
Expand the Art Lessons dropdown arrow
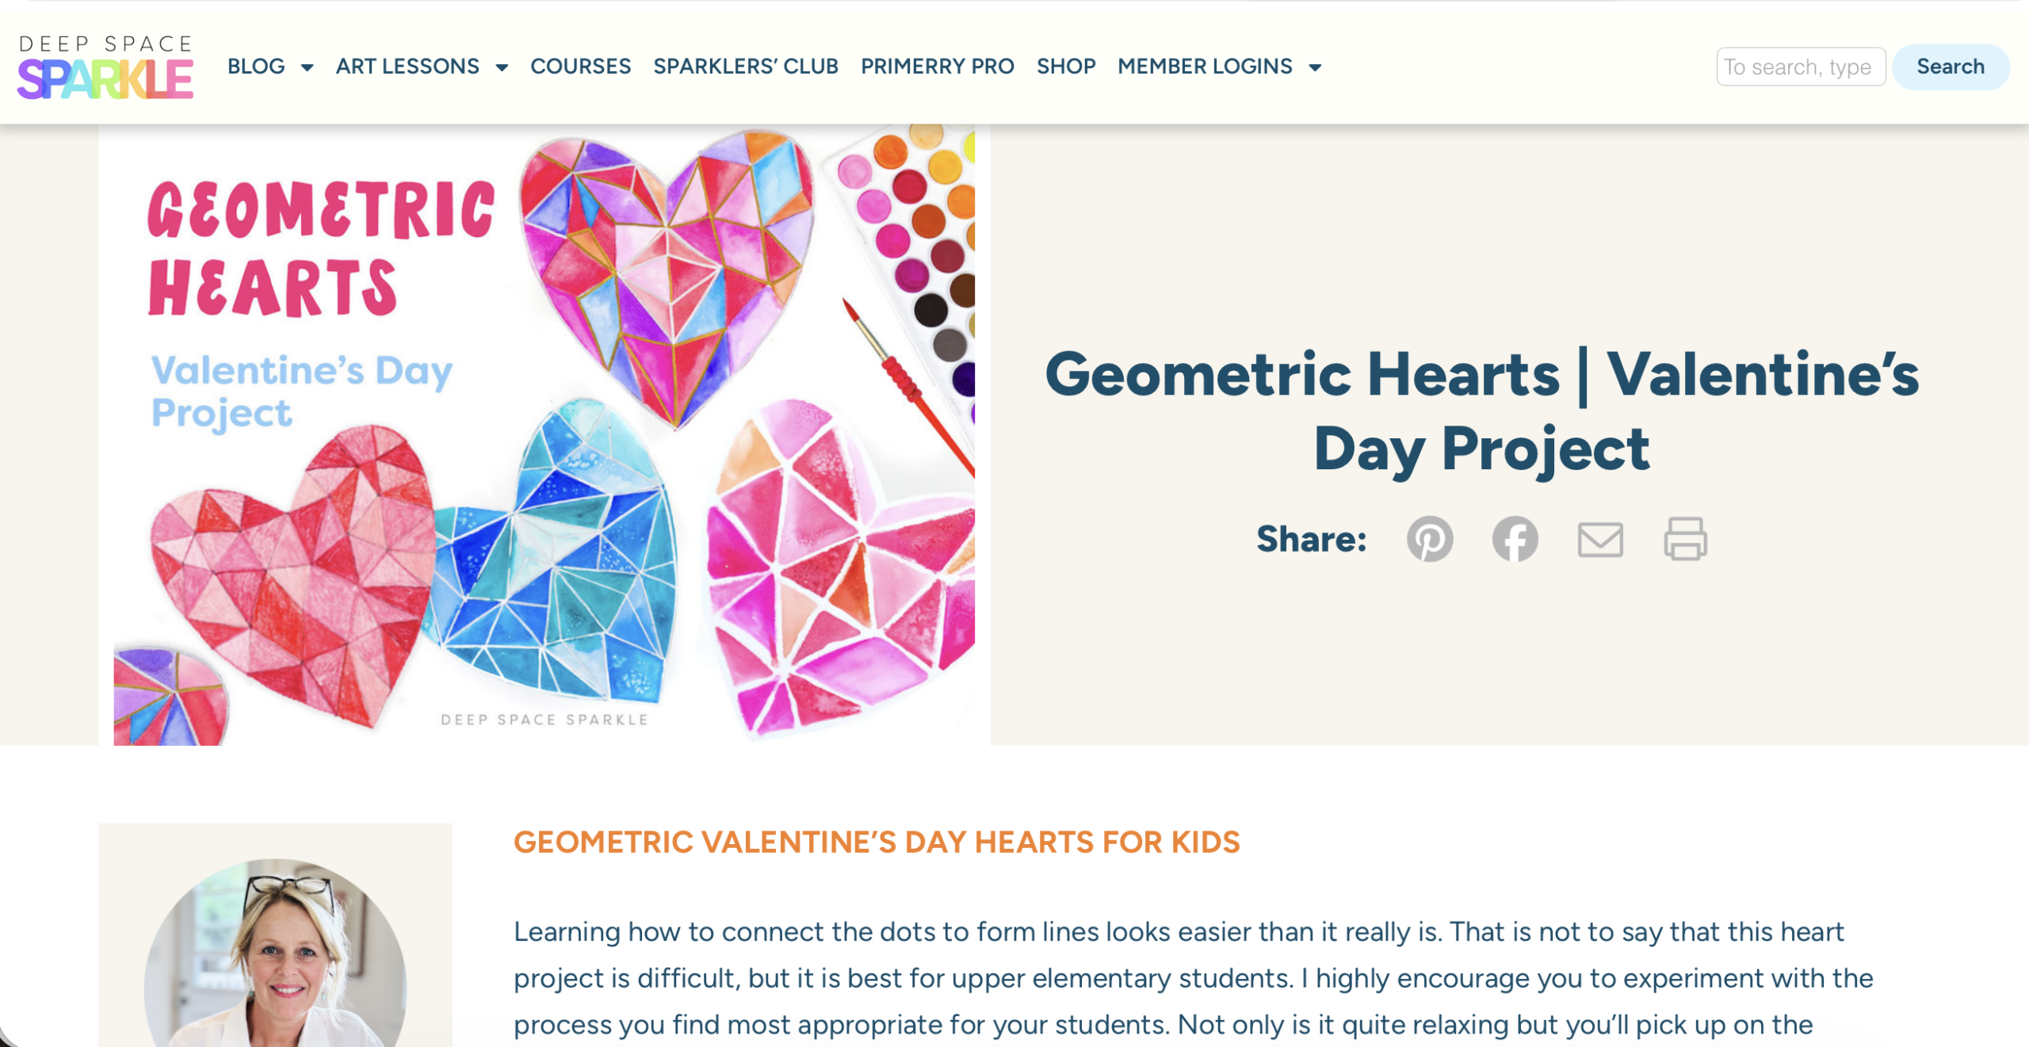pyautogui.click(x=502, y=67)
